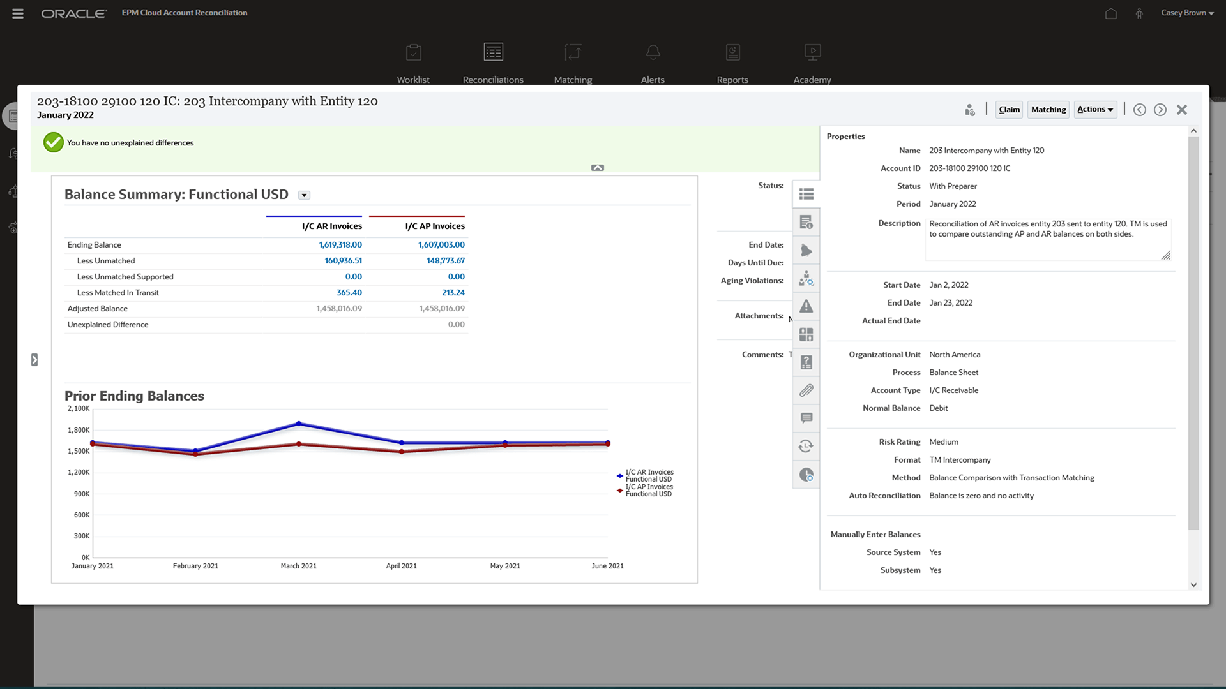
Task: Open the Comments speech bubble tab
Action: (x=806, y=419)
